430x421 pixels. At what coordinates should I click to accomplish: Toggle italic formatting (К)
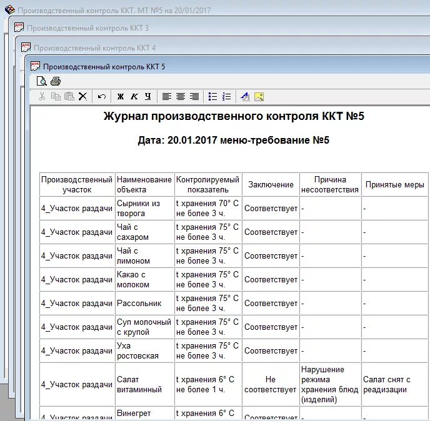(134, 96)
